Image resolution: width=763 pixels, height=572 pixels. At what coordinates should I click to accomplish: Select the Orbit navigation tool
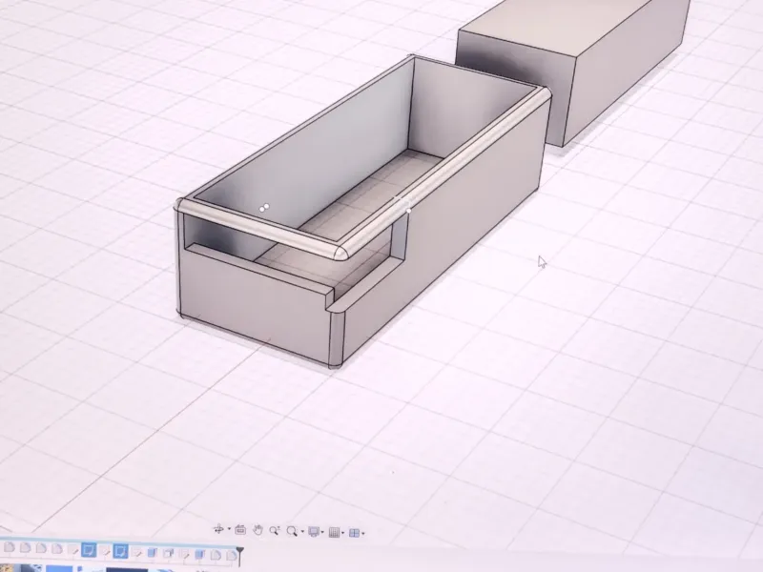pos(218,529)
